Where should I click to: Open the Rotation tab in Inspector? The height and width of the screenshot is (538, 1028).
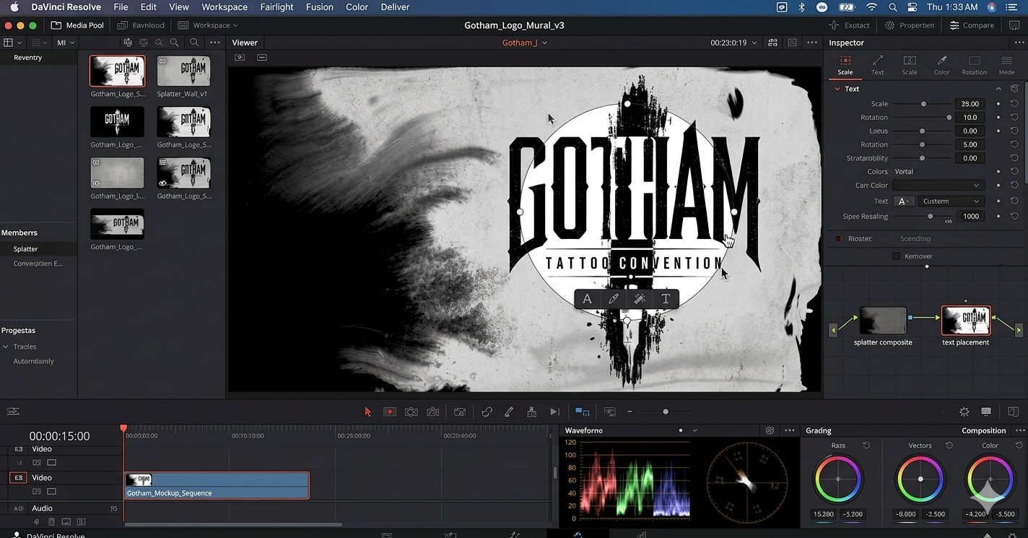(x=974, y=65)
